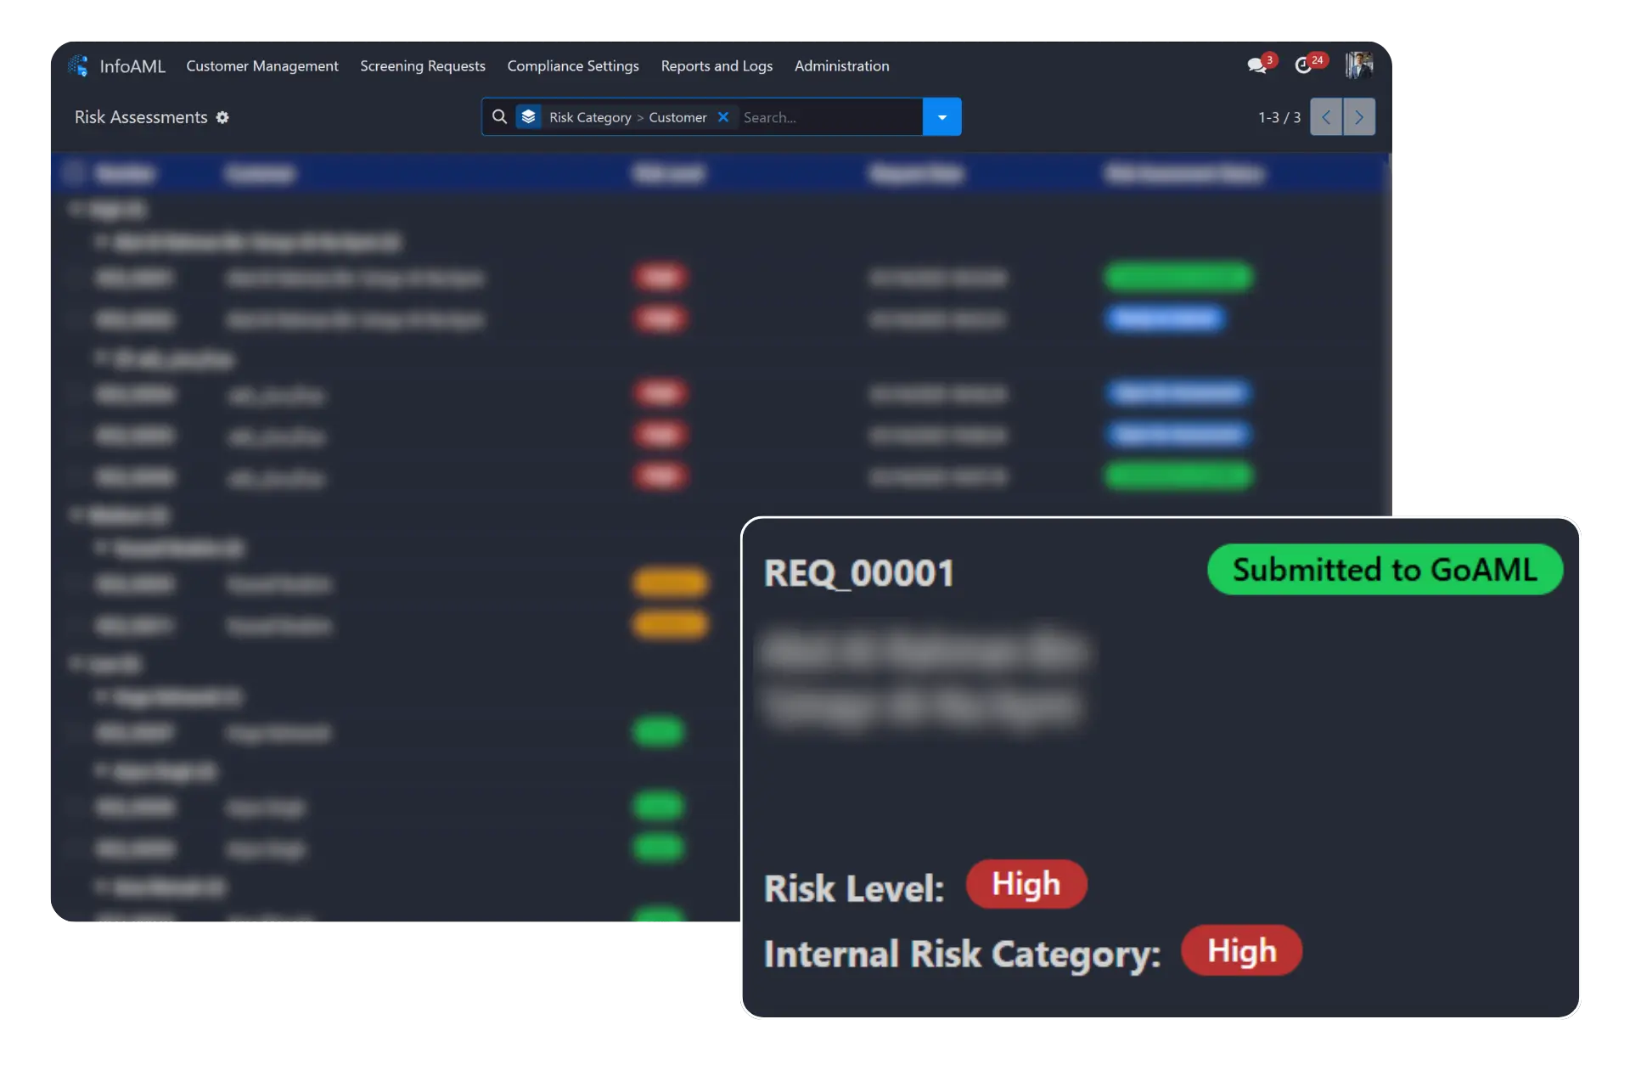
Task: Click the High badge next to Risk Level
Action: (x=1026, y=884)
